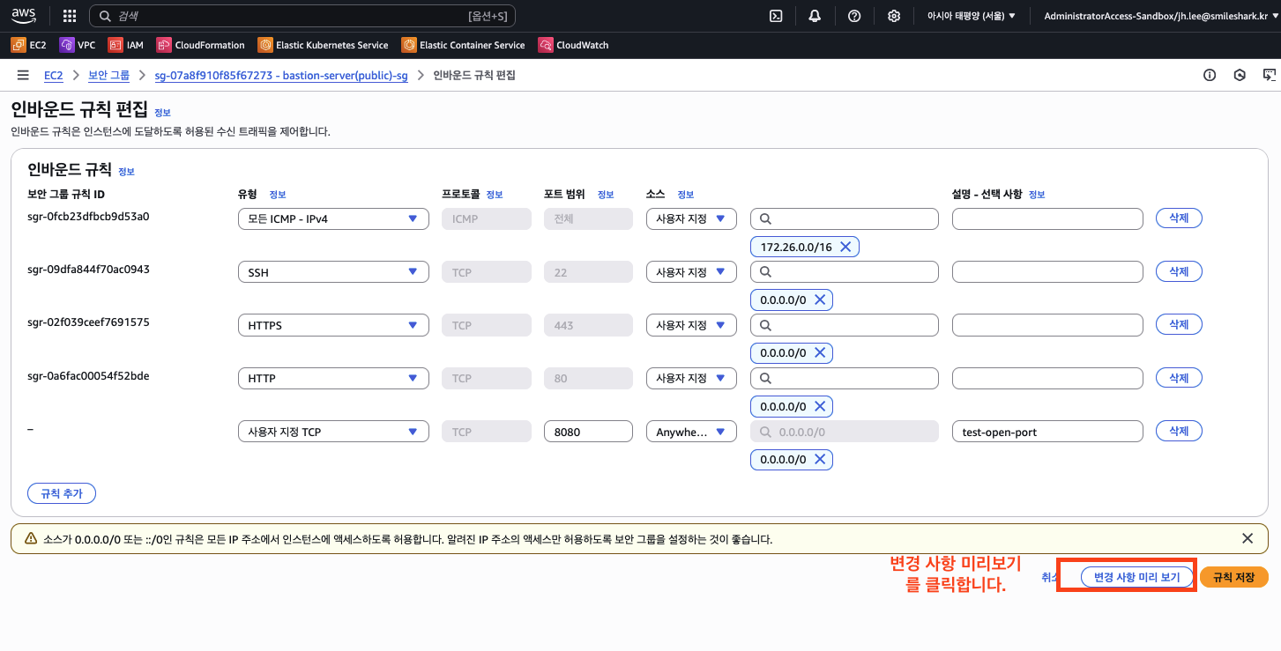Open the CloudShell terminal icon
Screen dimensions: 1281x651
point(776,16)
